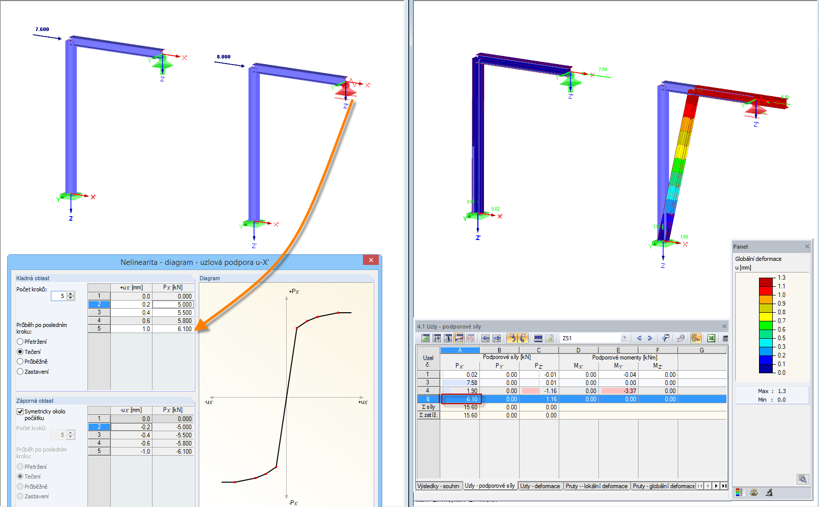The width and height of the screenshot is (819, 507).
Task: Click the highlighted 6.10 cell for node 6
Action: click(x=461, y=399)
